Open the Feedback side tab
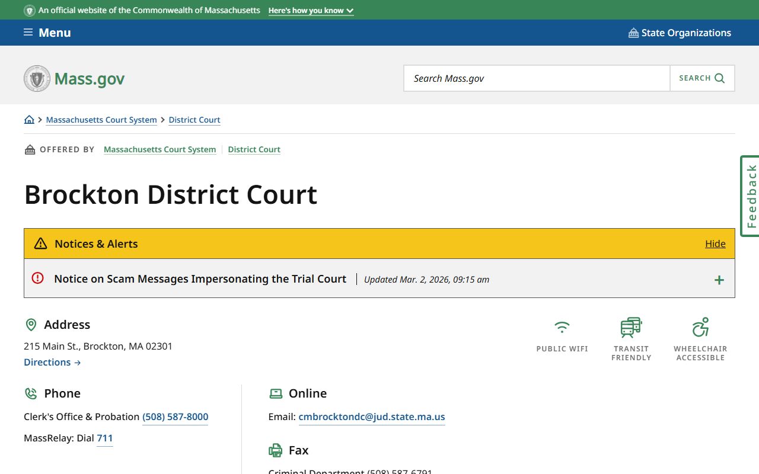 pos(750,196)
